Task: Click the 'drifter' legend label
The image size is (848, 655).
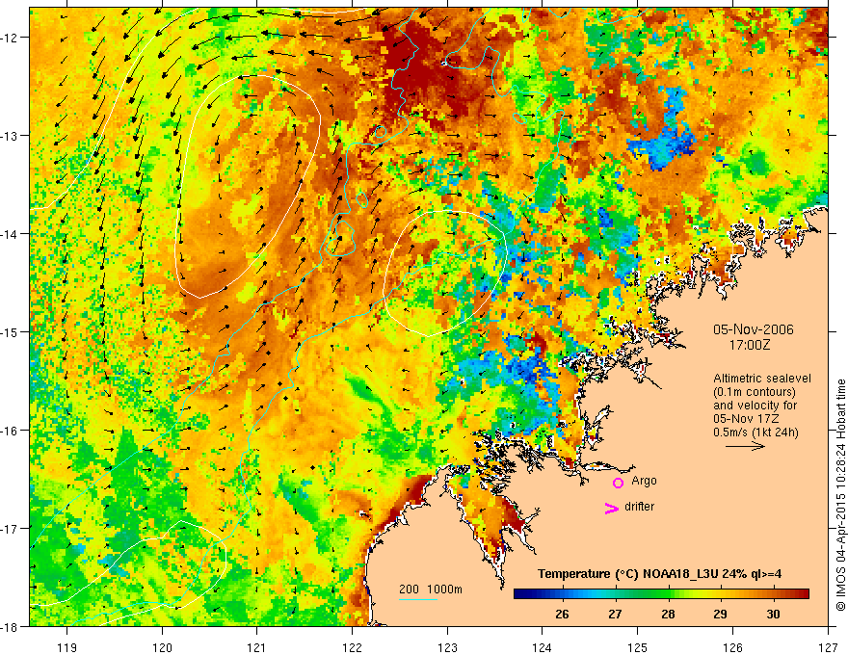Action: pyautogui.click(x=639, y=507)
